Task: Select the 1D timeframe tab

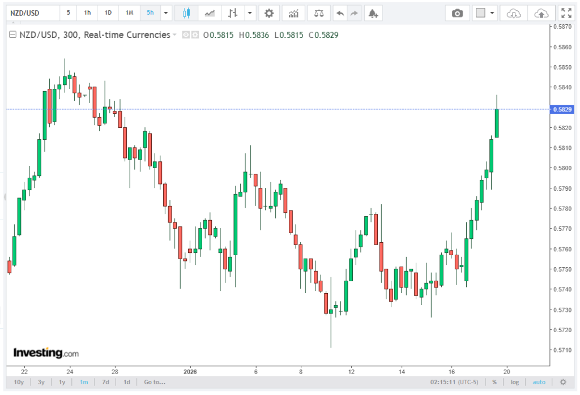Action: pyautogui.click(x=108, y=12)
